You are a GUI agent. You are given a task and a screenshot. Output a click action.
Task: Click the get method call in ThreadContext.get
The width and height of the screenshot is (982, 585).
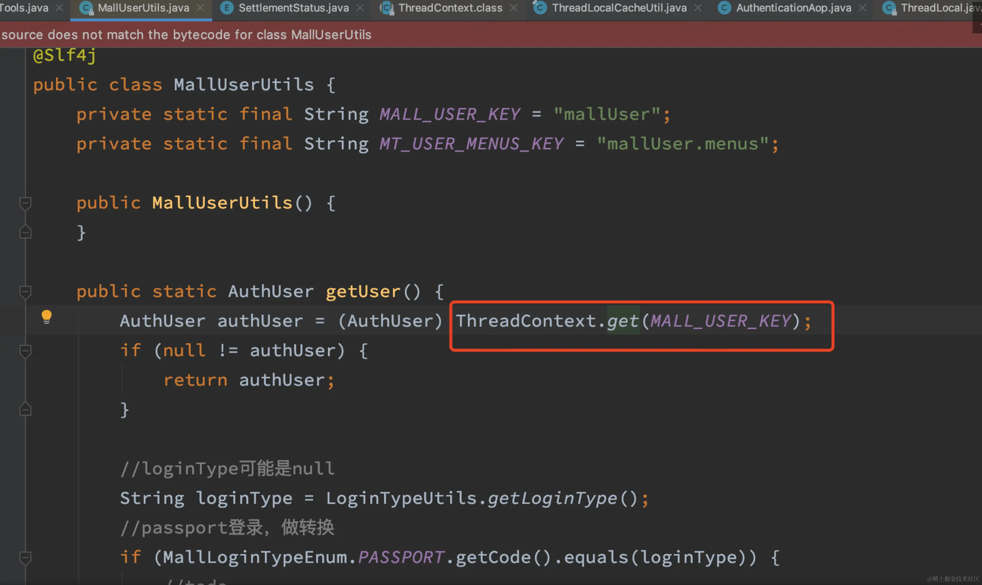[623, 321]
